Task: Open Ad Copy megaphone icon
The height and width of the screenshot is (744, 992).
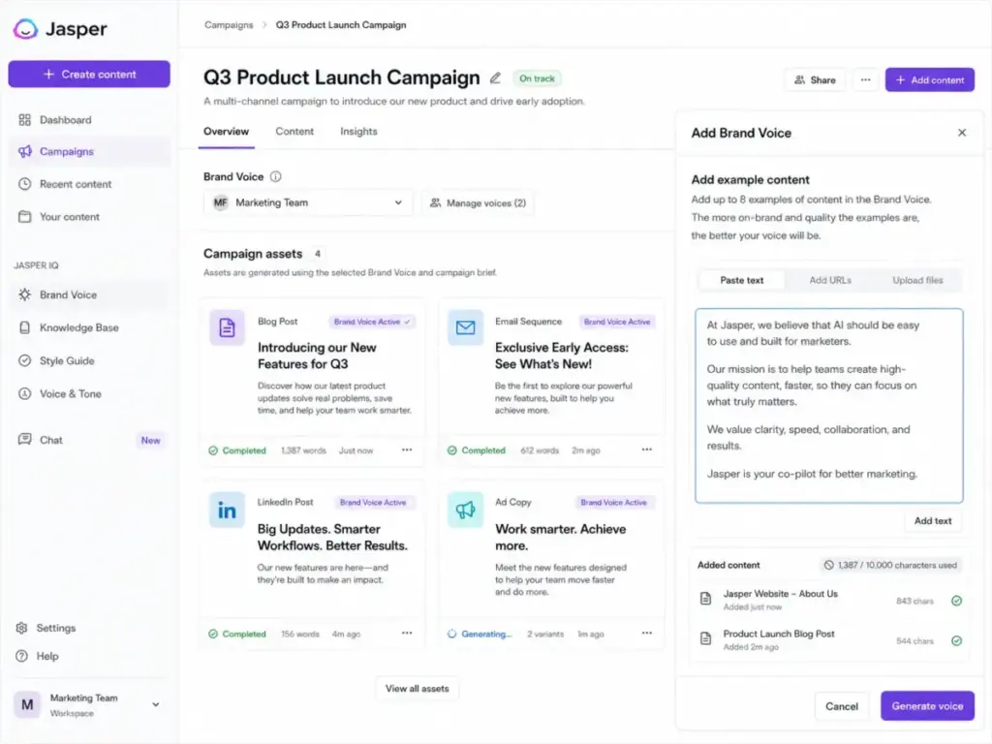Action: (x=466, y=510)
